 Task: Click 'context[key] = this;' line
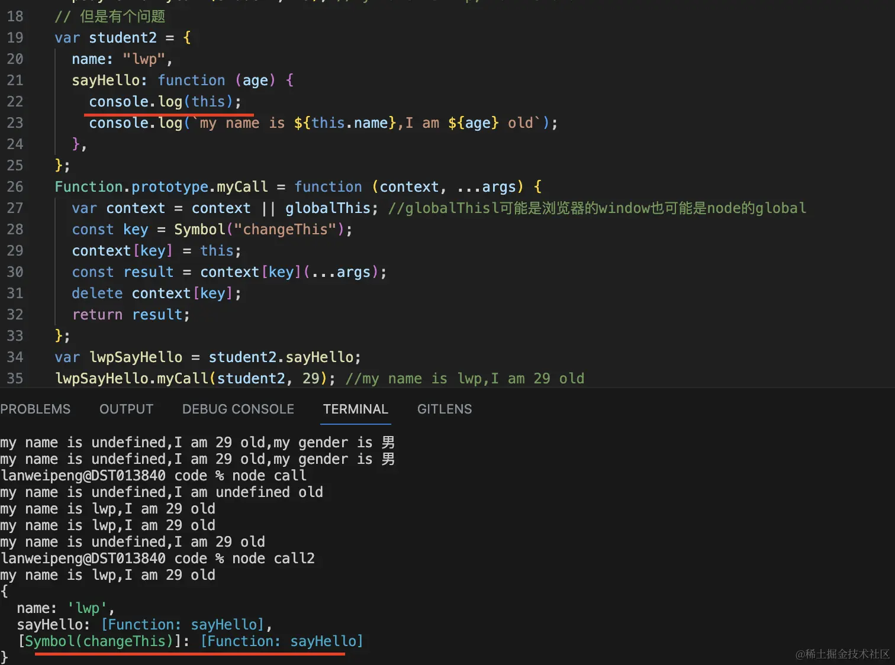point(156,251)
